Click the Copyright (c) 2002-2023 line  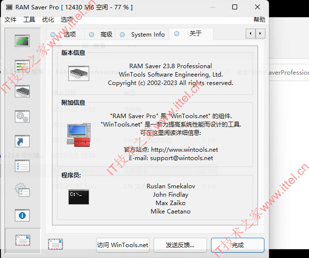170,83
